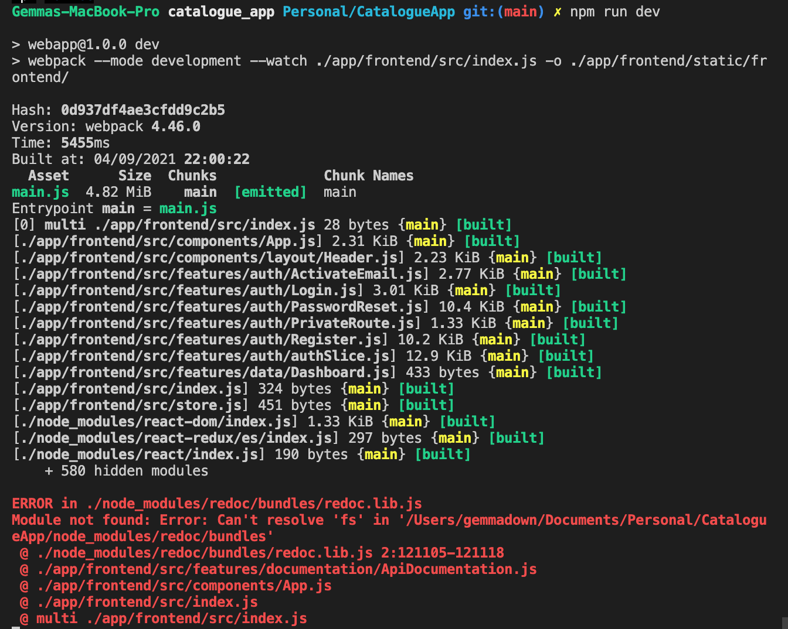This screenshot has height=629, width=788.
Task: Select the build Hash value
Action: pyautogui.click(x=142, y=110)
